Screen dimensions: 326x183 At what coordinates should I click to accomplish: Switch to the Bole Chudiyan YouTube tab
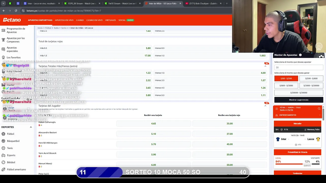[203, 4]
